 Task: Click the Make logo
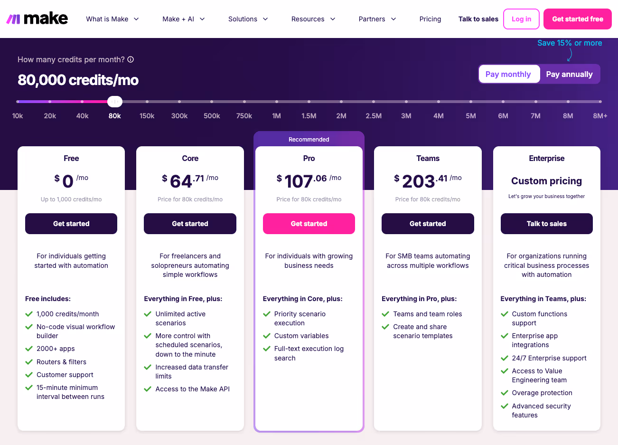(37, 19)
